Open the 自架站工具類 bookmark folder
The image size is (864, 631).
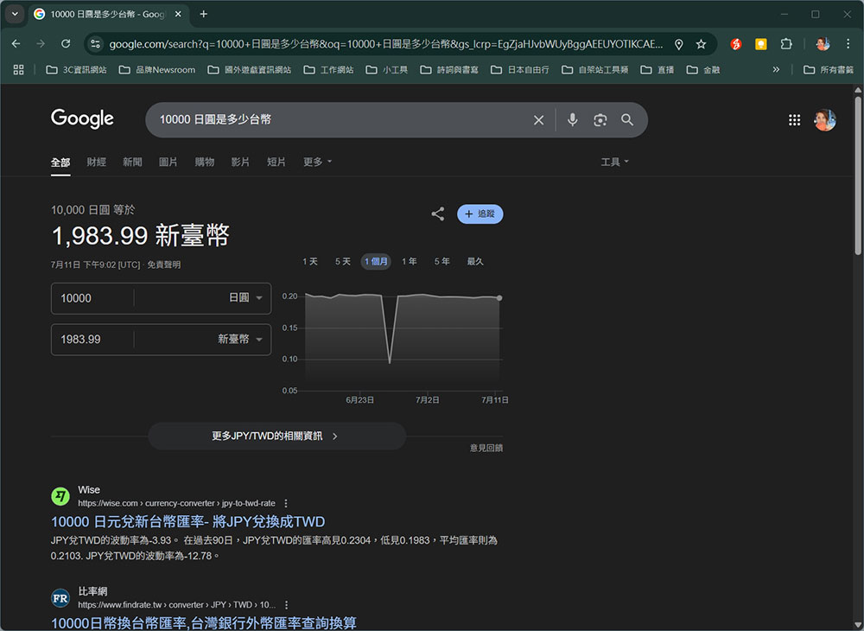[x=595, y=69]
